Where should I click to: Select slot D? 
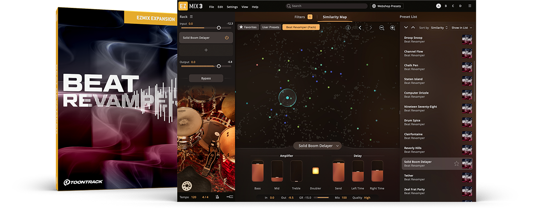tap(460, 6)
